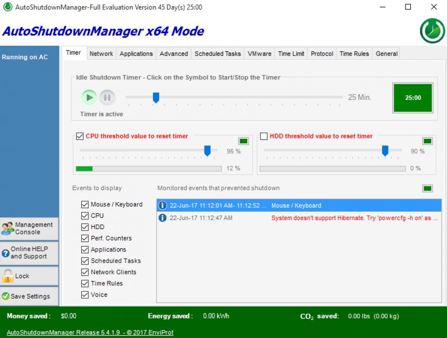Click the $0.00 money saved value
This screenshot has width=447, height=338.
(x=68, y=316)
